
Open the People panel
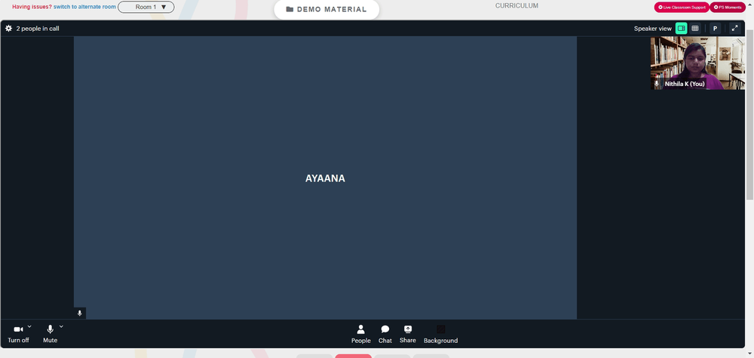click(x=360, y=334)
